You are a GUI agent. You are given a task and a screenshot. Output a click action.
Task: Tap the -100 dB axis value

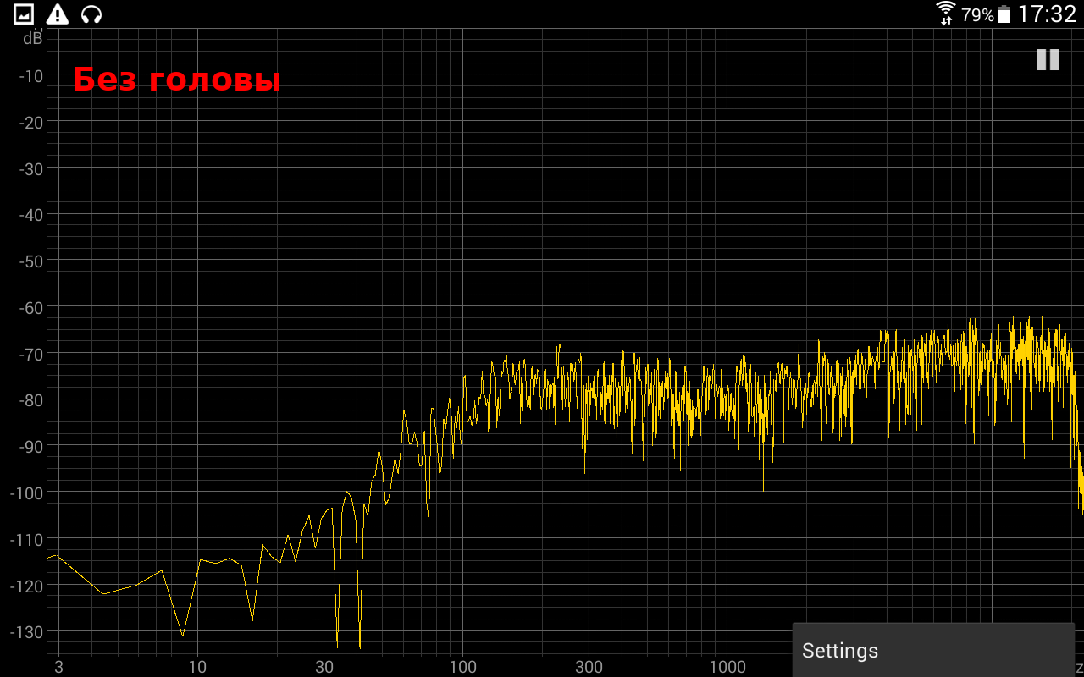(26, 493)
